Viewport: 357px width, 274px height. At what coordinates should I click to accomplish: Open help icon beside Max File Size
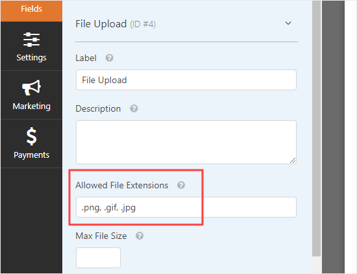[x=140, y=236]
